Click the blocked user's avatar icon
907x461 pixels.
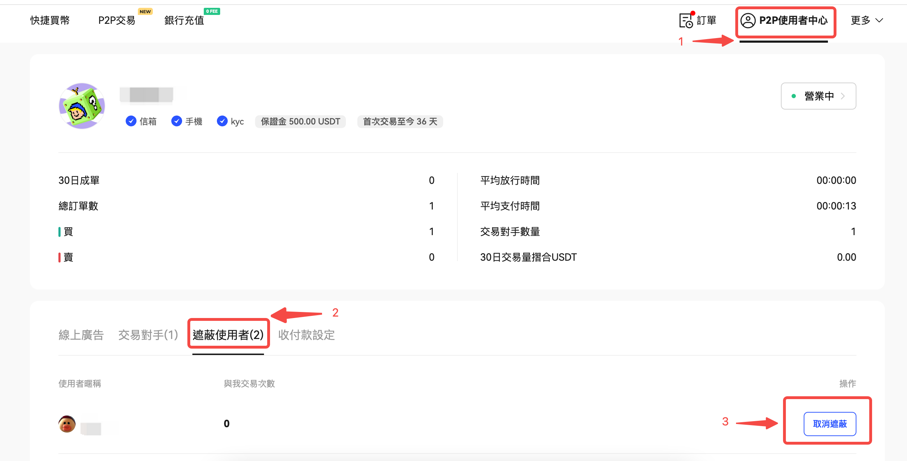[x=67, y=424]
